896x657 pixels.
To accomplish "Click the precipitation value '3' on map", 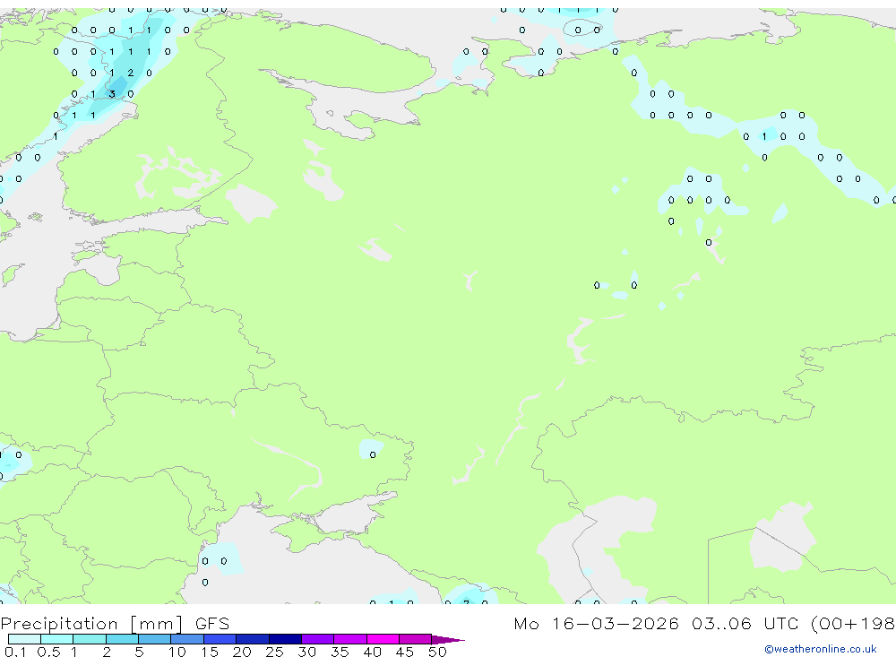I will (112, 94).
